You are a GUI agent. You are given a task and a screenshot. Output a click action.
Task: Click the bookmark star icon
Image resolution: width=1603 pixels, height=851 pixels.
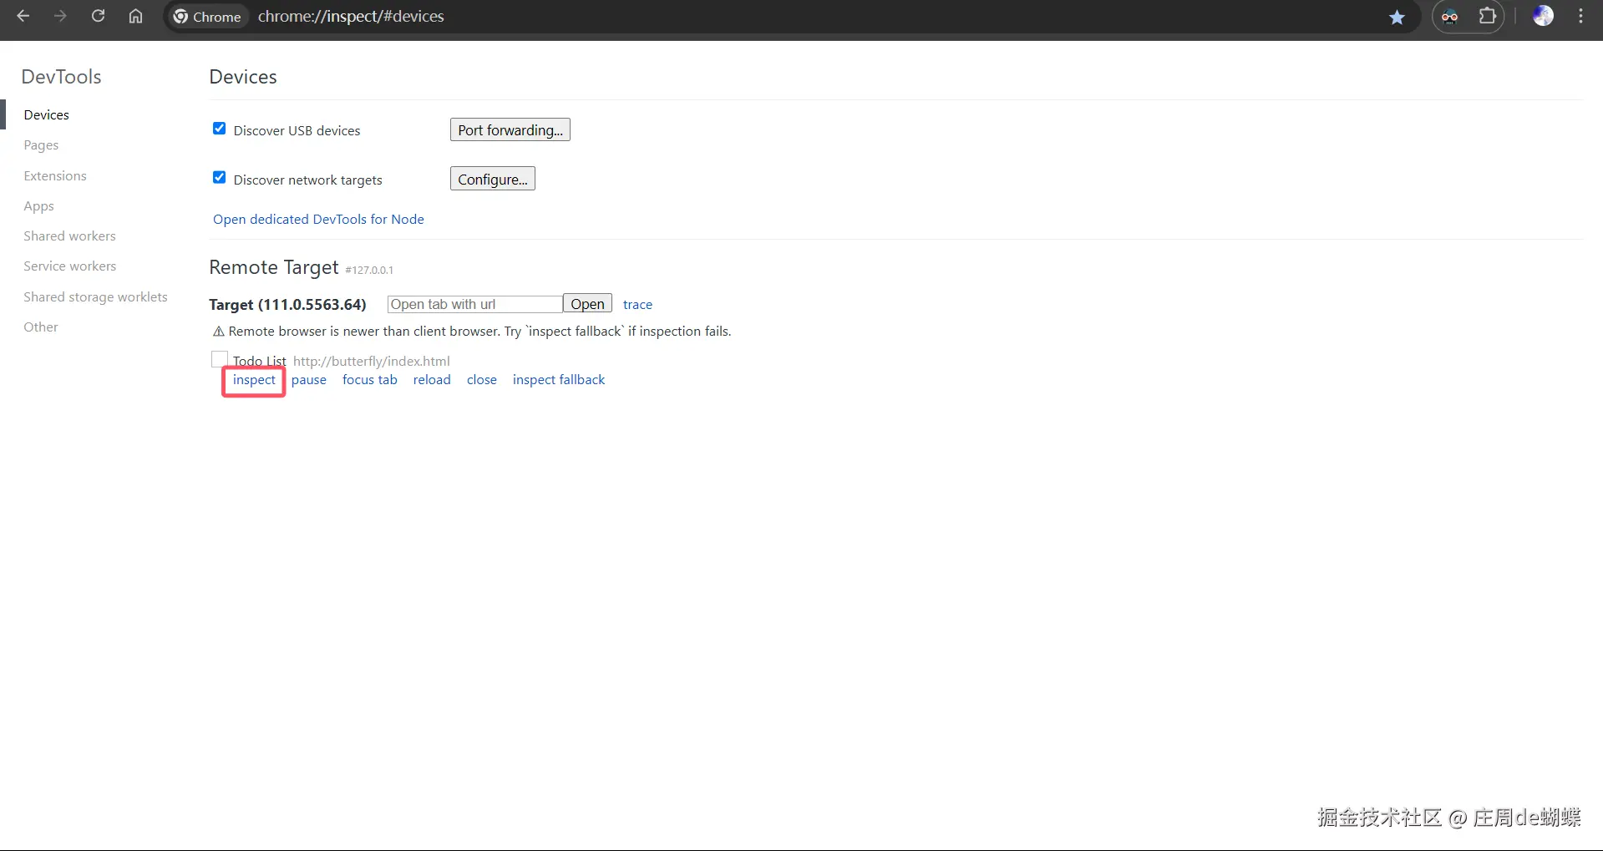(1397, 17)
